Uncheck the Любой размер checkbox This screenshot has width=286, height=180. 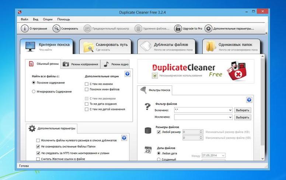coord(159,132)
